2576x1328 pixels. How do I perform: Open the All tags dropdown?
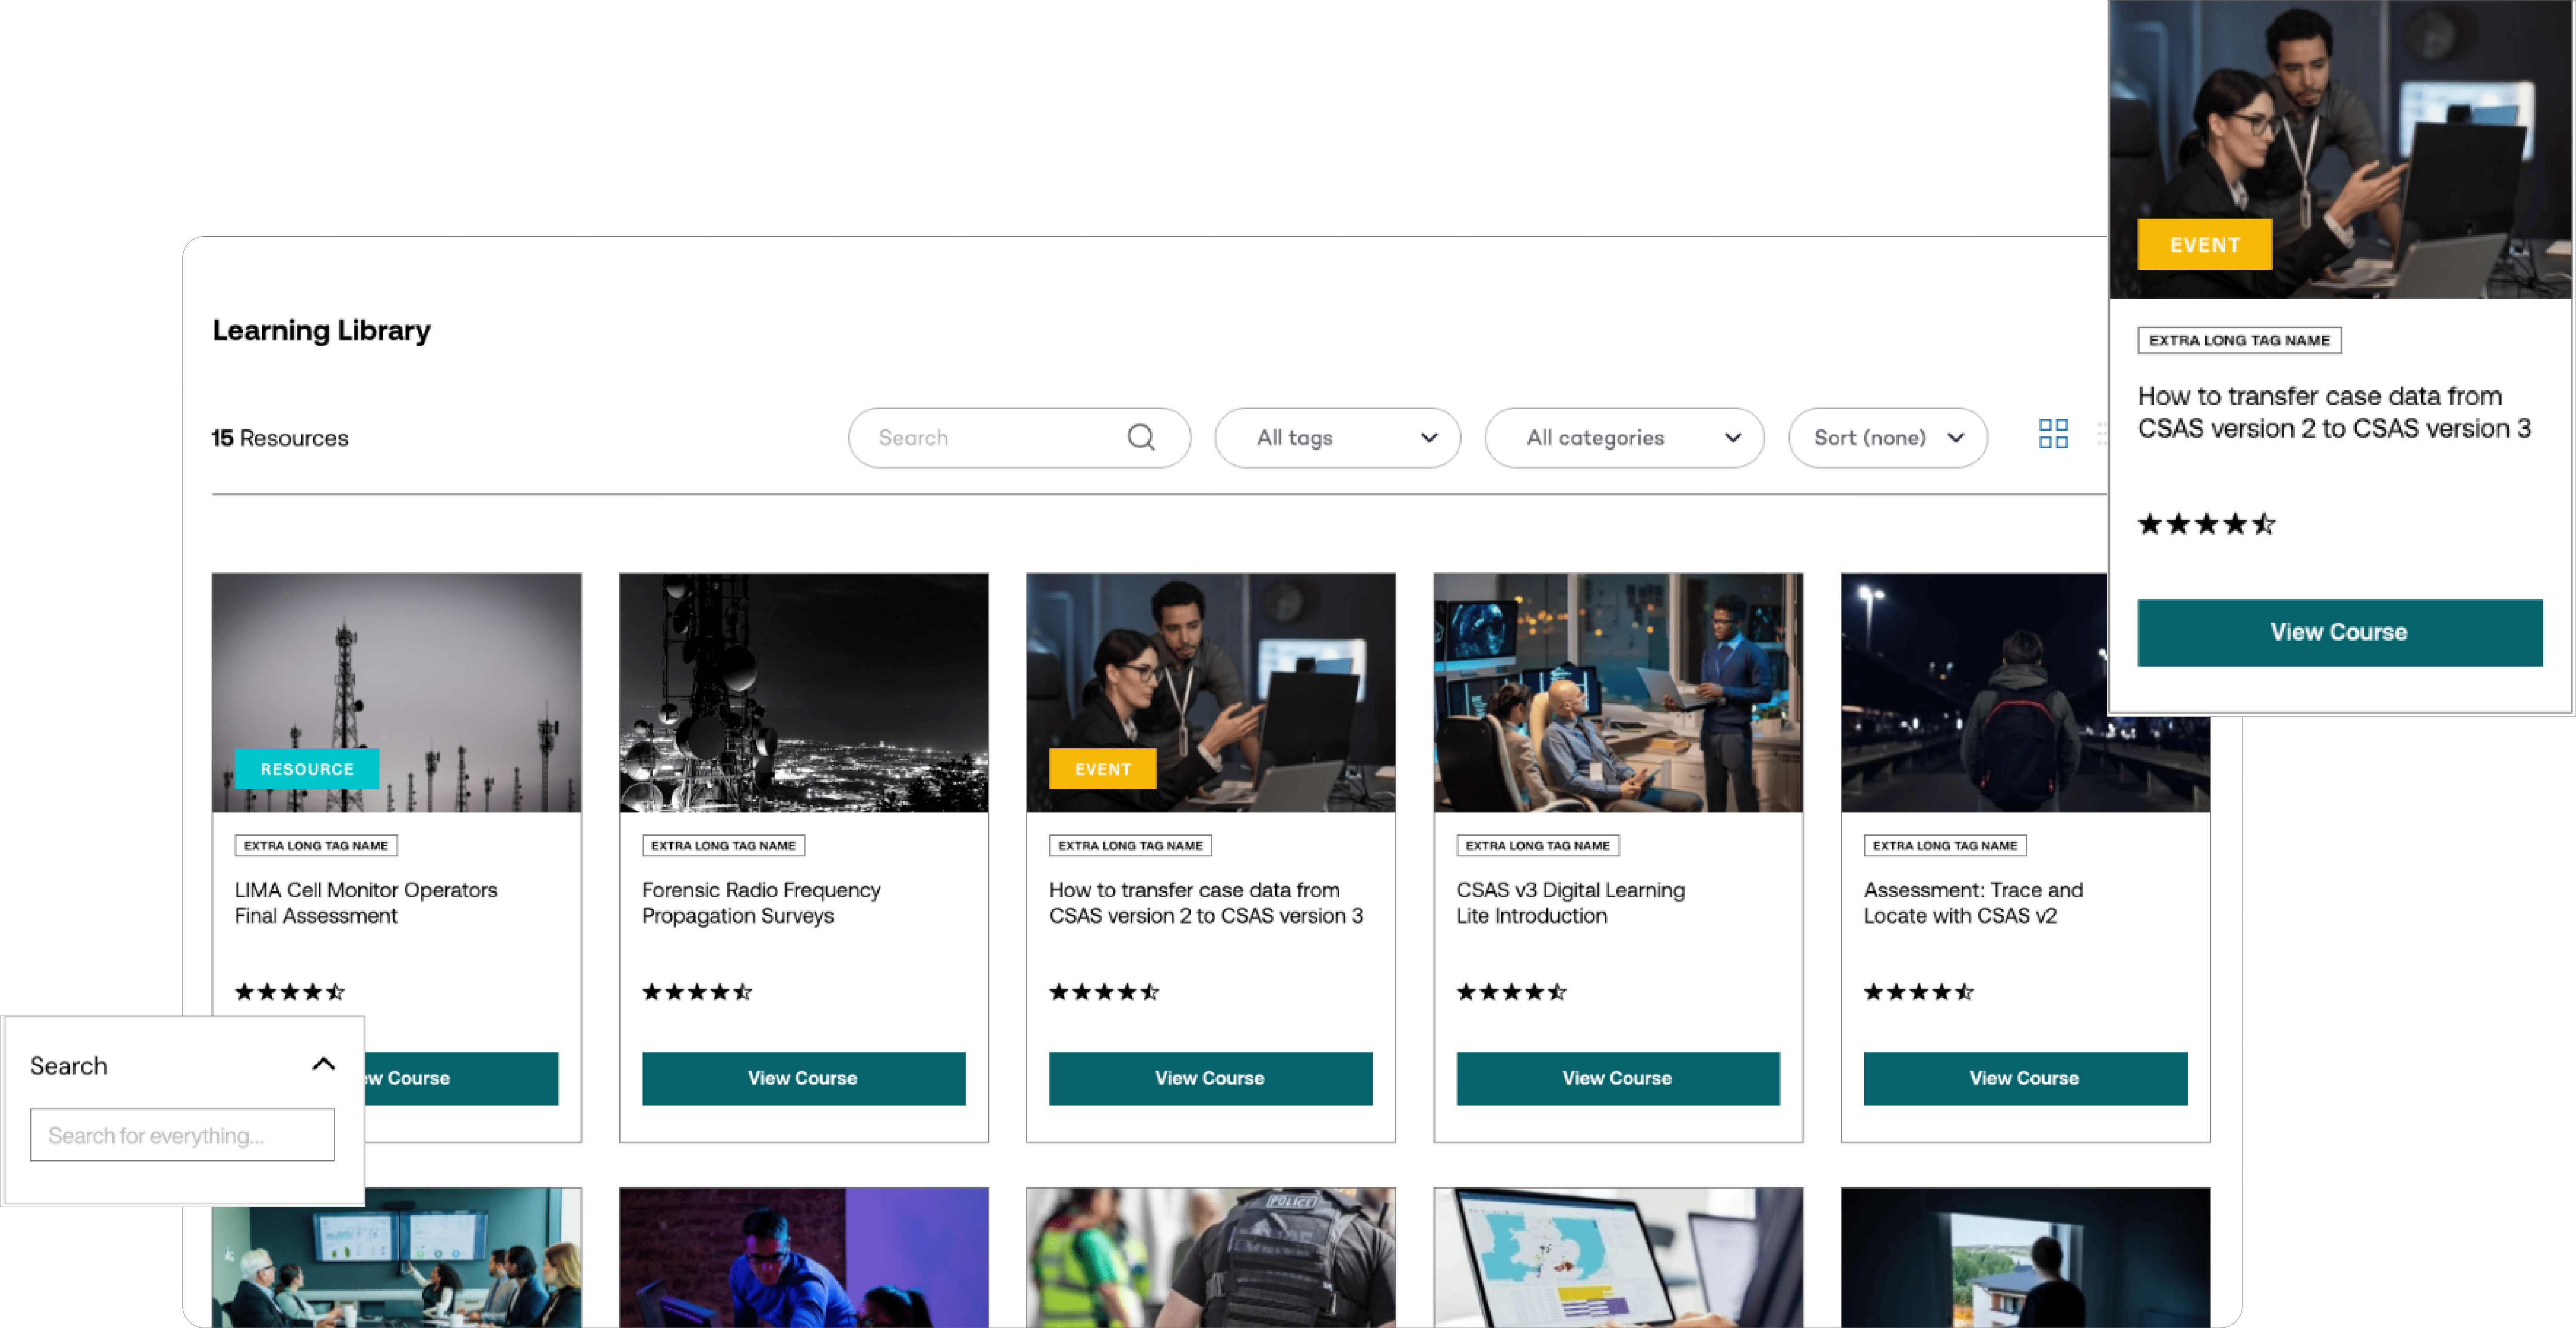coord(1337,437)
